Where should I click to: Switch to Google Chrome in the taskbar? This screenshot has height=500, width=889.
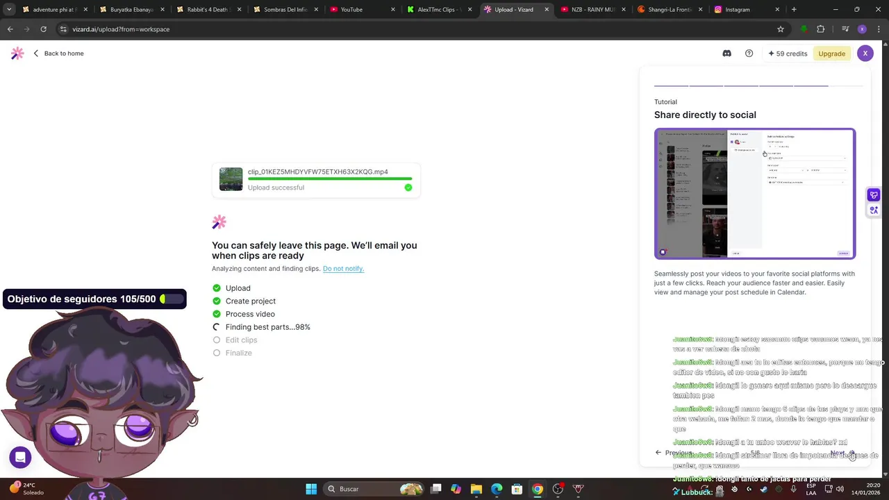[x=537, y=489]
